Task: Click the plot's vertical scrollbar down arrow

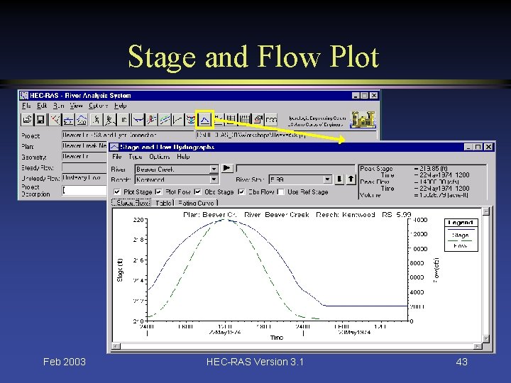Action: (486, 338)
